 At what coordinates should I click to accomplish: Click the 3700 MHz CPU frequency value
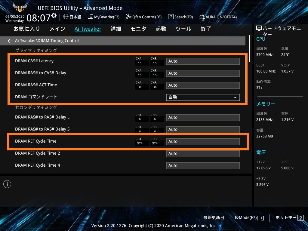[x=264, y=55]
